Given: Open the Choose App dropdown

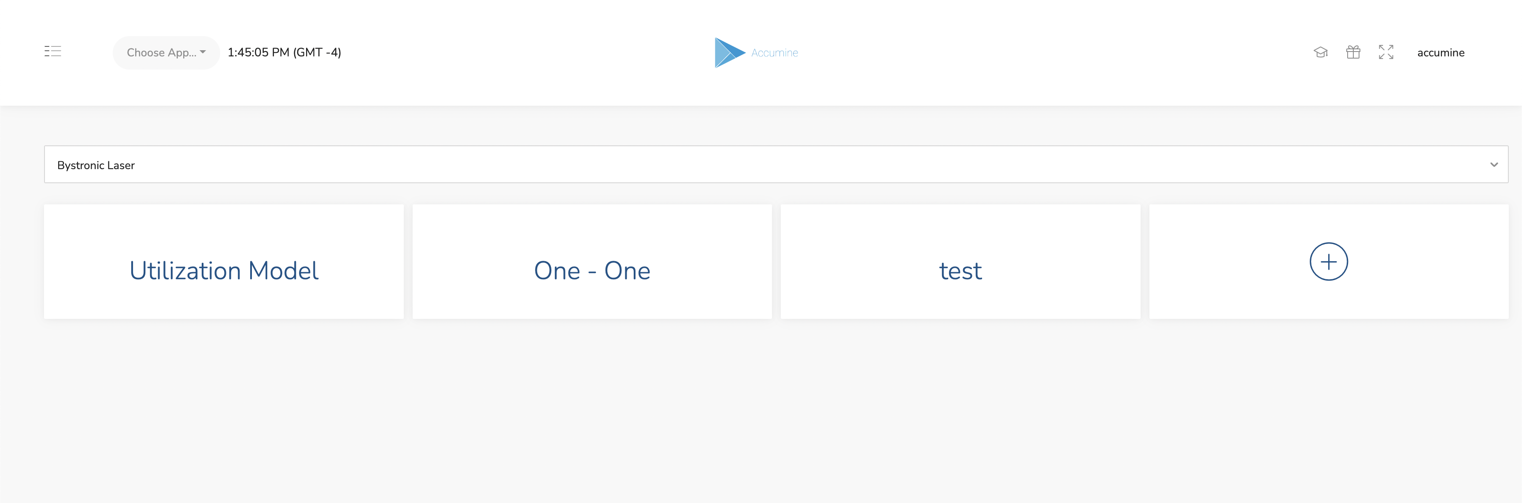Looking at the screenshot, I should click(x=166, y=52).
